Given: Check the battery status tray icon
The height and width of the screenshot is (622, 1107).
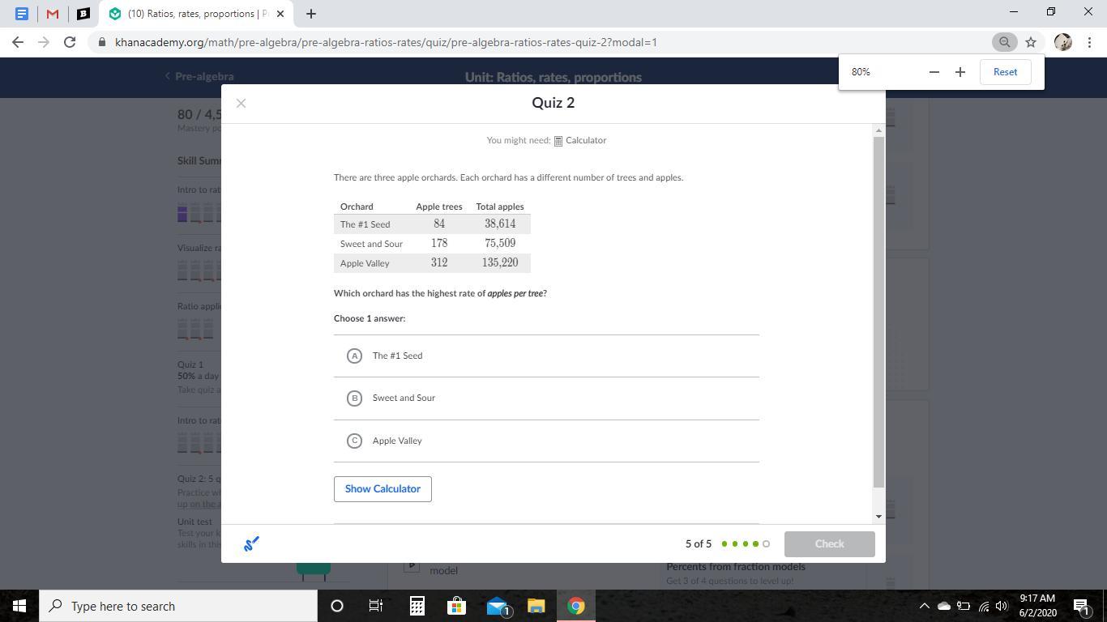Looking at the screenshot, I should point(964,606).
